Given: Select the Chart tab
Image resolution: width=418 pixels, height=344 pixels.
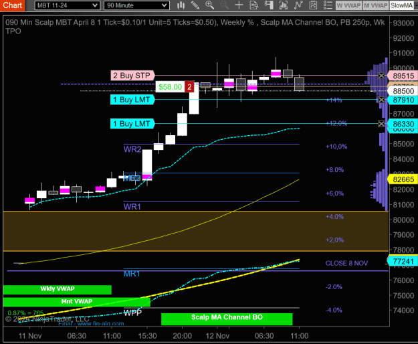Looking at the screenshot, I should click(x=12, y=5).
